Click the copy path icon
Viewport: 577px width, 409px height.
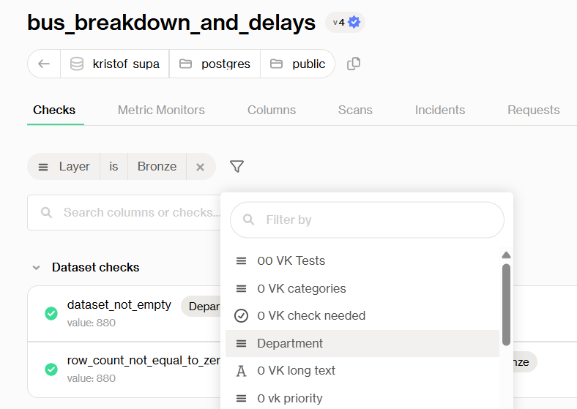(354, 64)
